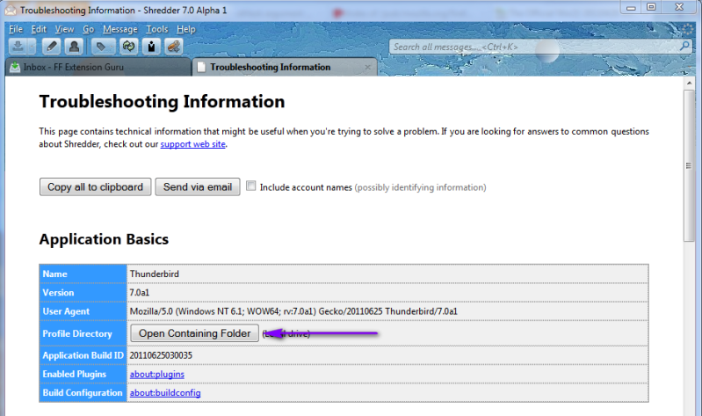Image resolution: width=702 pixels, height=416 pixels.
Task: Click the Application Build ID label
Action: click(83, 355)
